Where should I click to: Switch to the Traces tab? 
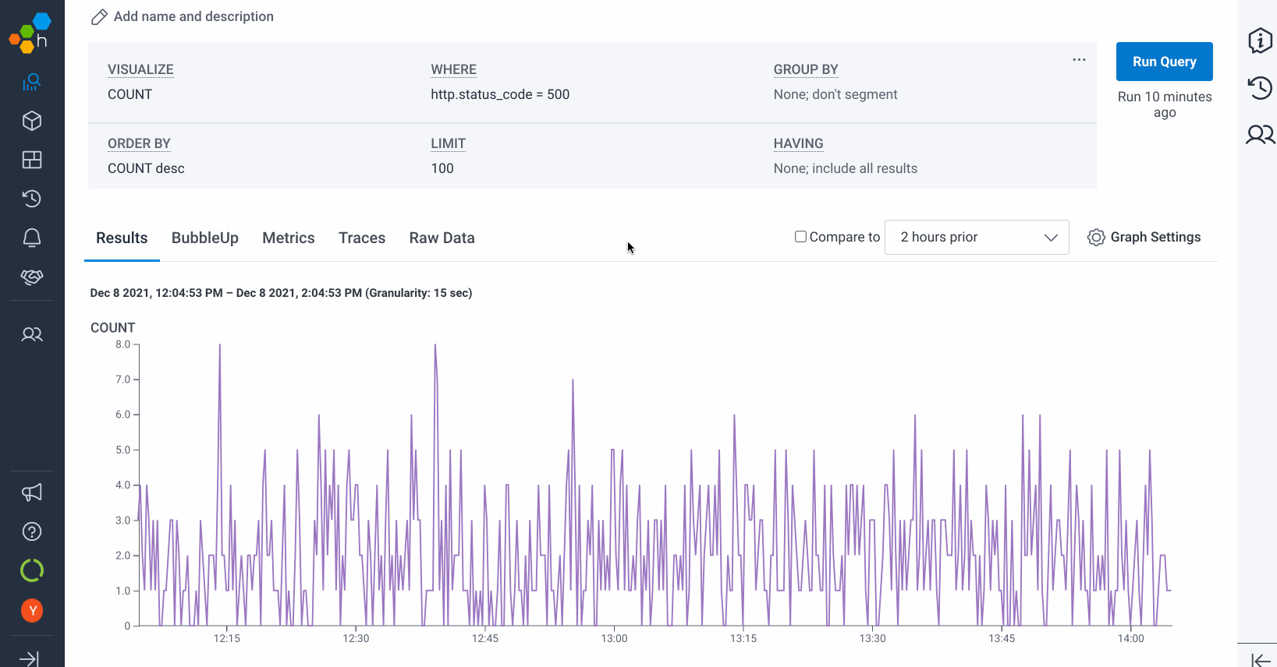(362, 238)
